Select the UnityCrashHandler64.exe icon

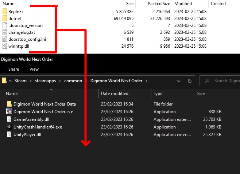coord(9,127)
